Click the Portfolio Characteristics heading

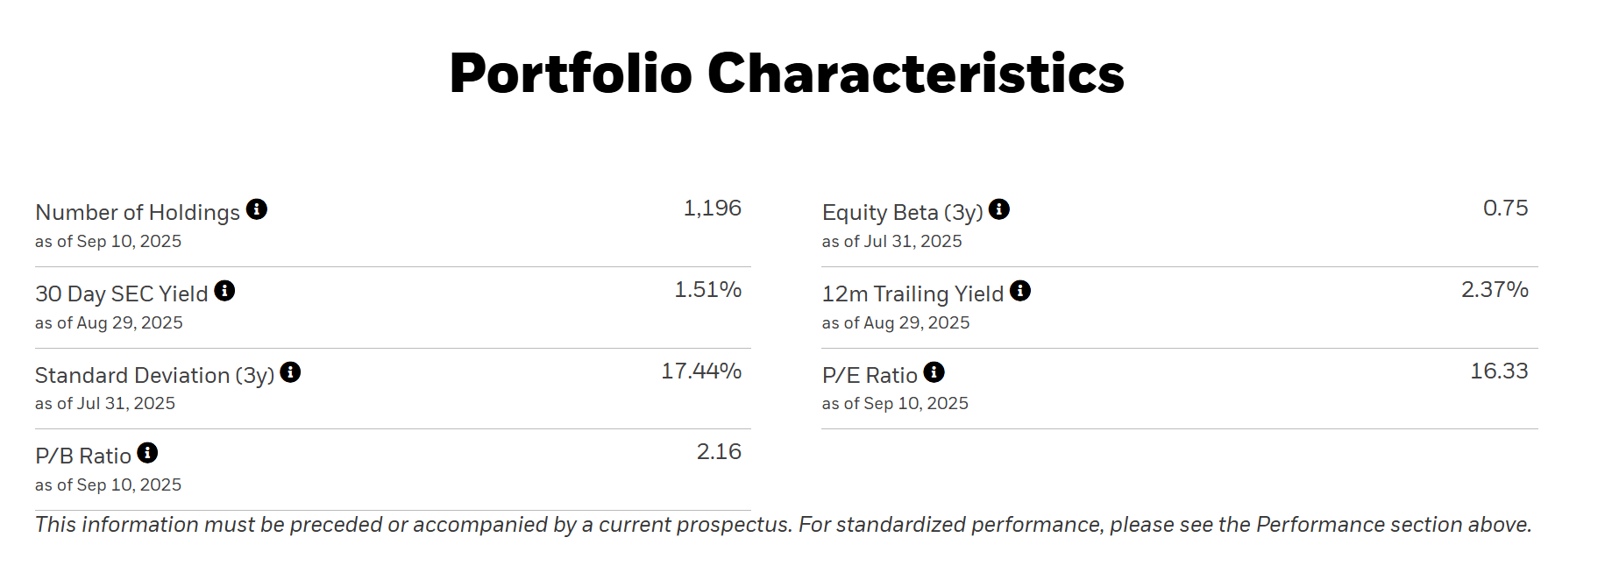tap(786, 73)
